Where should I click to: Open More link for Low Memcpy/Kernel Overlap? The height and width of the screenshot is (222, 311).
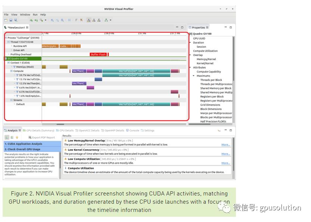tap(226, 145)
